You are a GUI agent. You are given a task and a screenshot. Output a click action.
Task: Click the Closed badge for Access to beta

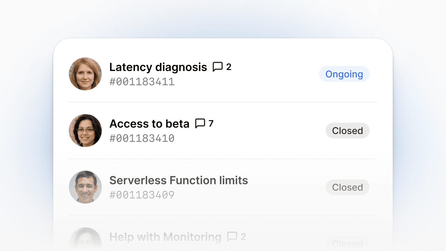347,131
